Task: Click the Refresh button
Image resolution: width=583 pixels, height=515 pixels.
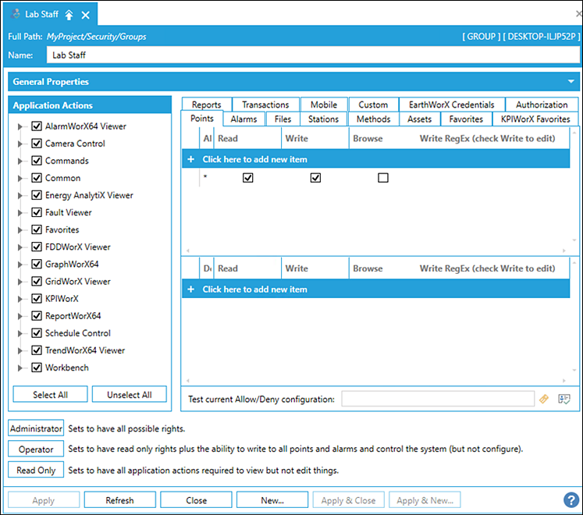Action: (x=119, y=500)
